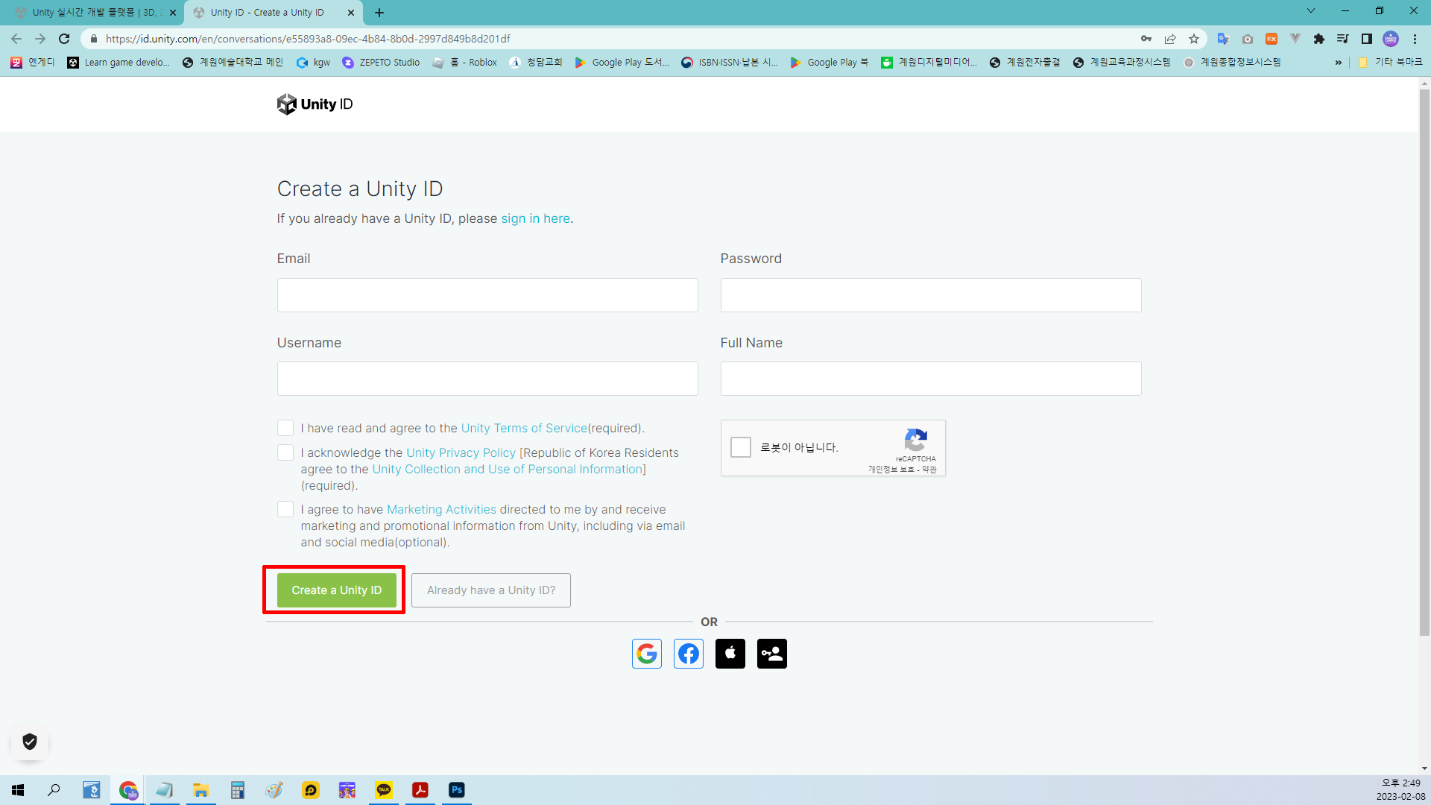Click the browser address bar URL
Image resolution: width=1431 pixels, height=805 pixels.
(308, 39)
